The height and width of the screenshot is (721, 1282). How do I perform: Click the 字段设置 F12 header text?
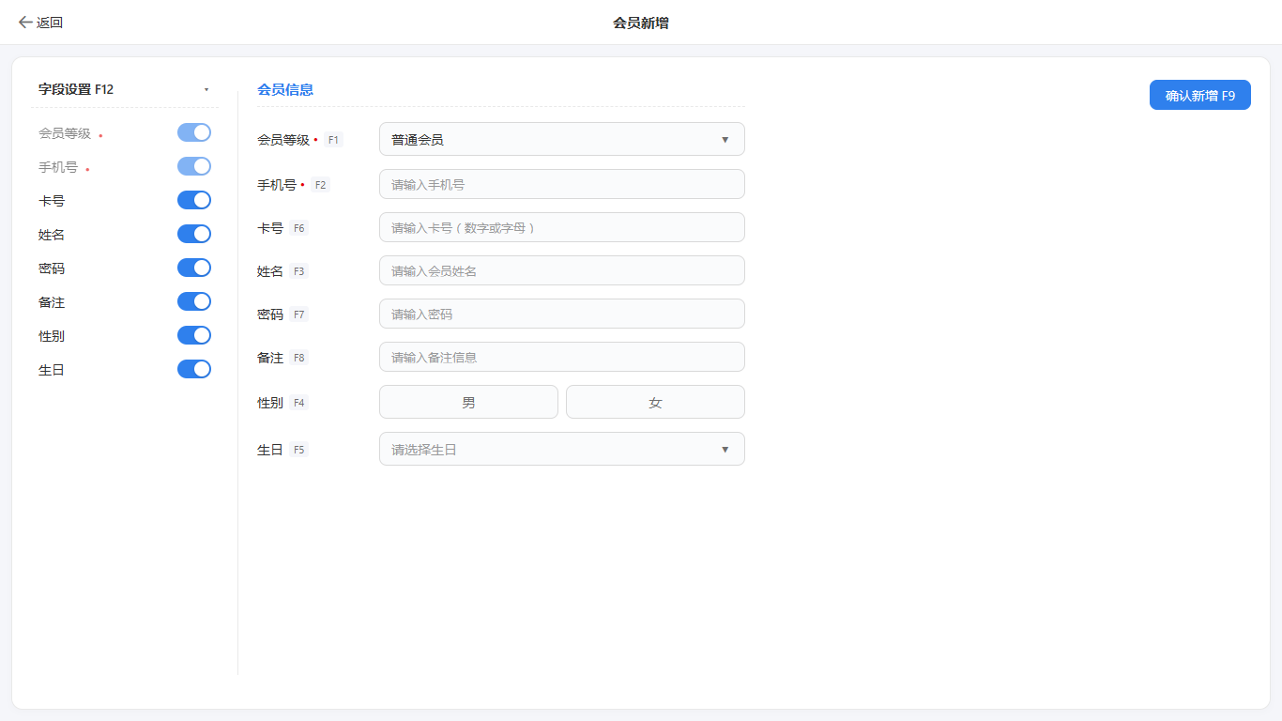click(76, 89)
